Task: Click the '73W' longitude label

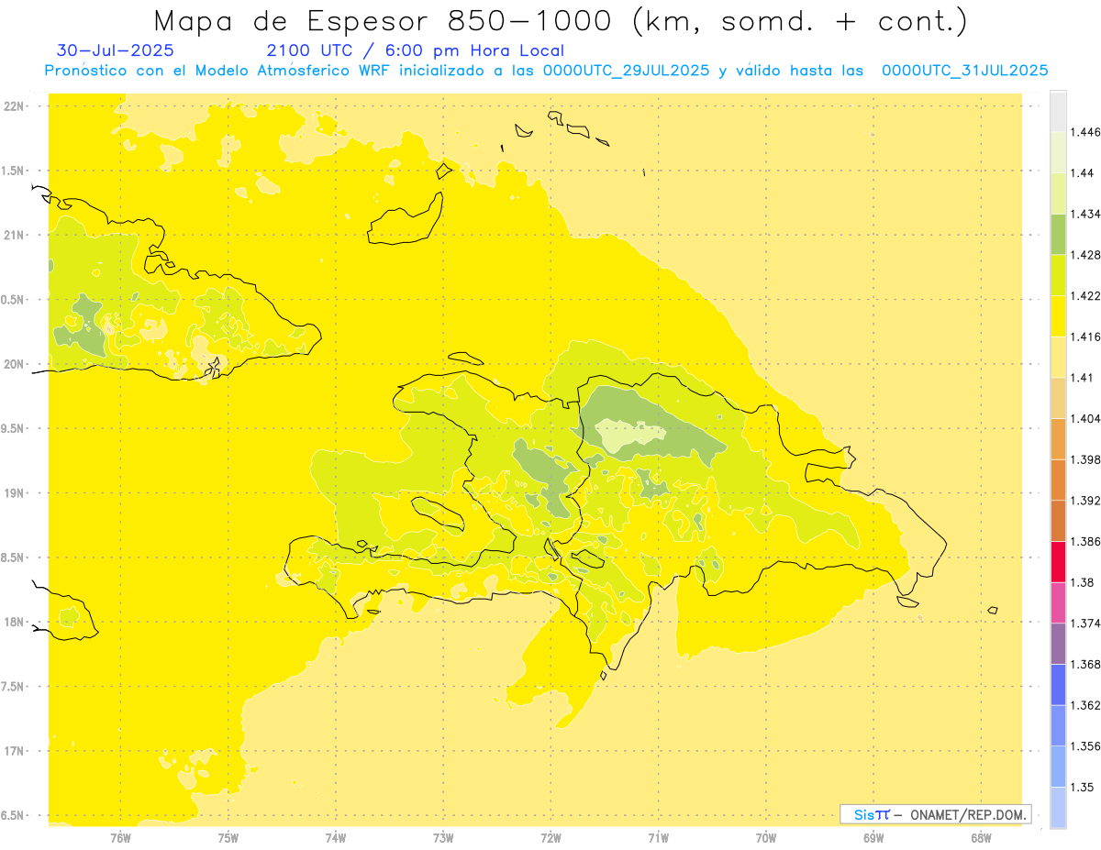Action: tap(443, 837)
